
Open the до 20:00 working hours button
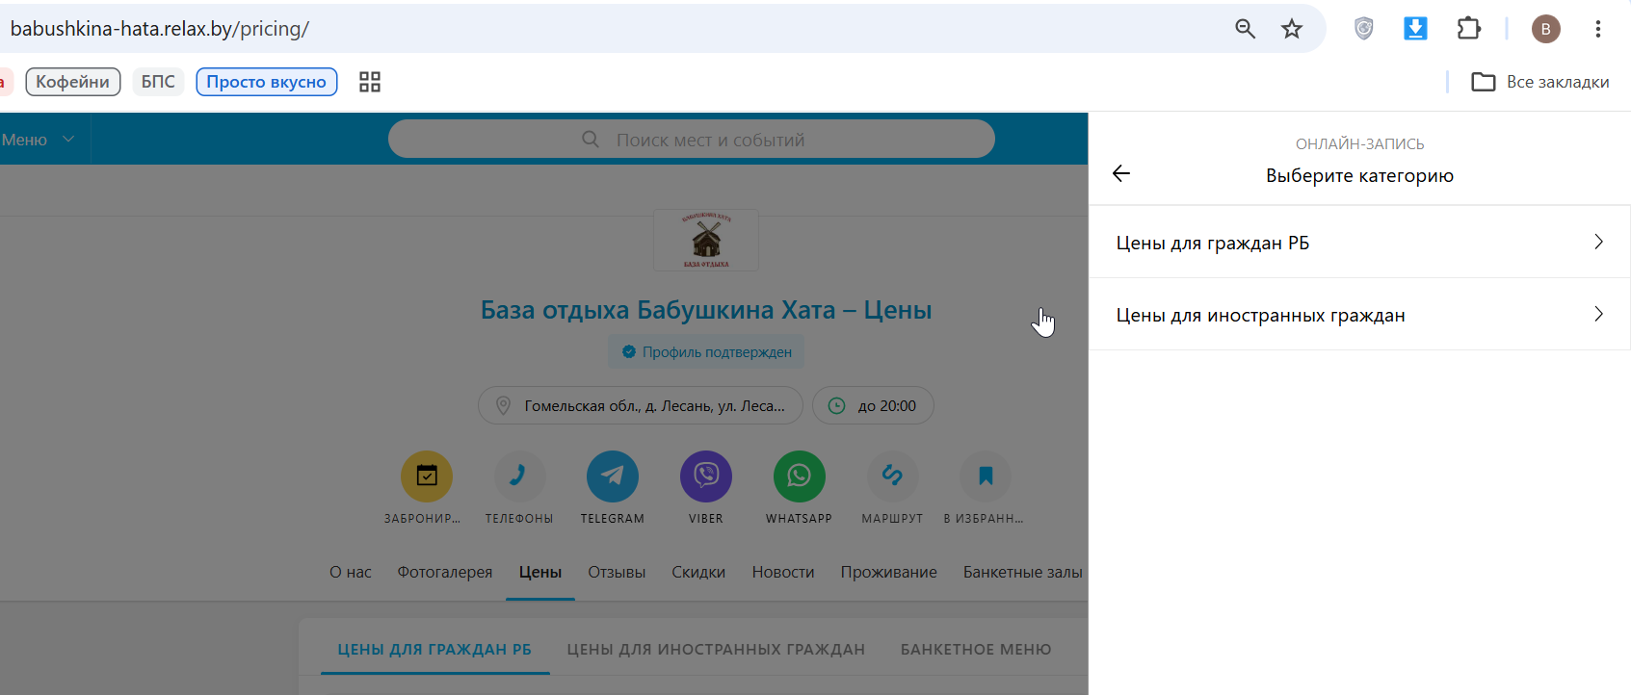click(873, 406)
